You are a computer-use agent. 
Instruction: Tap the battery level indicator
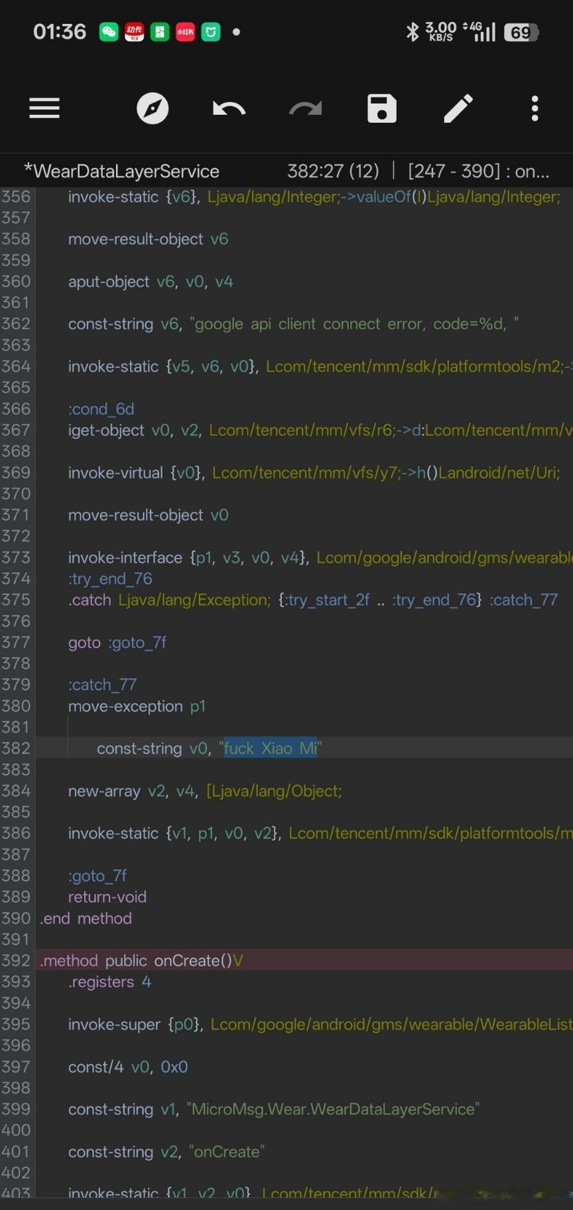coord(521,32)
